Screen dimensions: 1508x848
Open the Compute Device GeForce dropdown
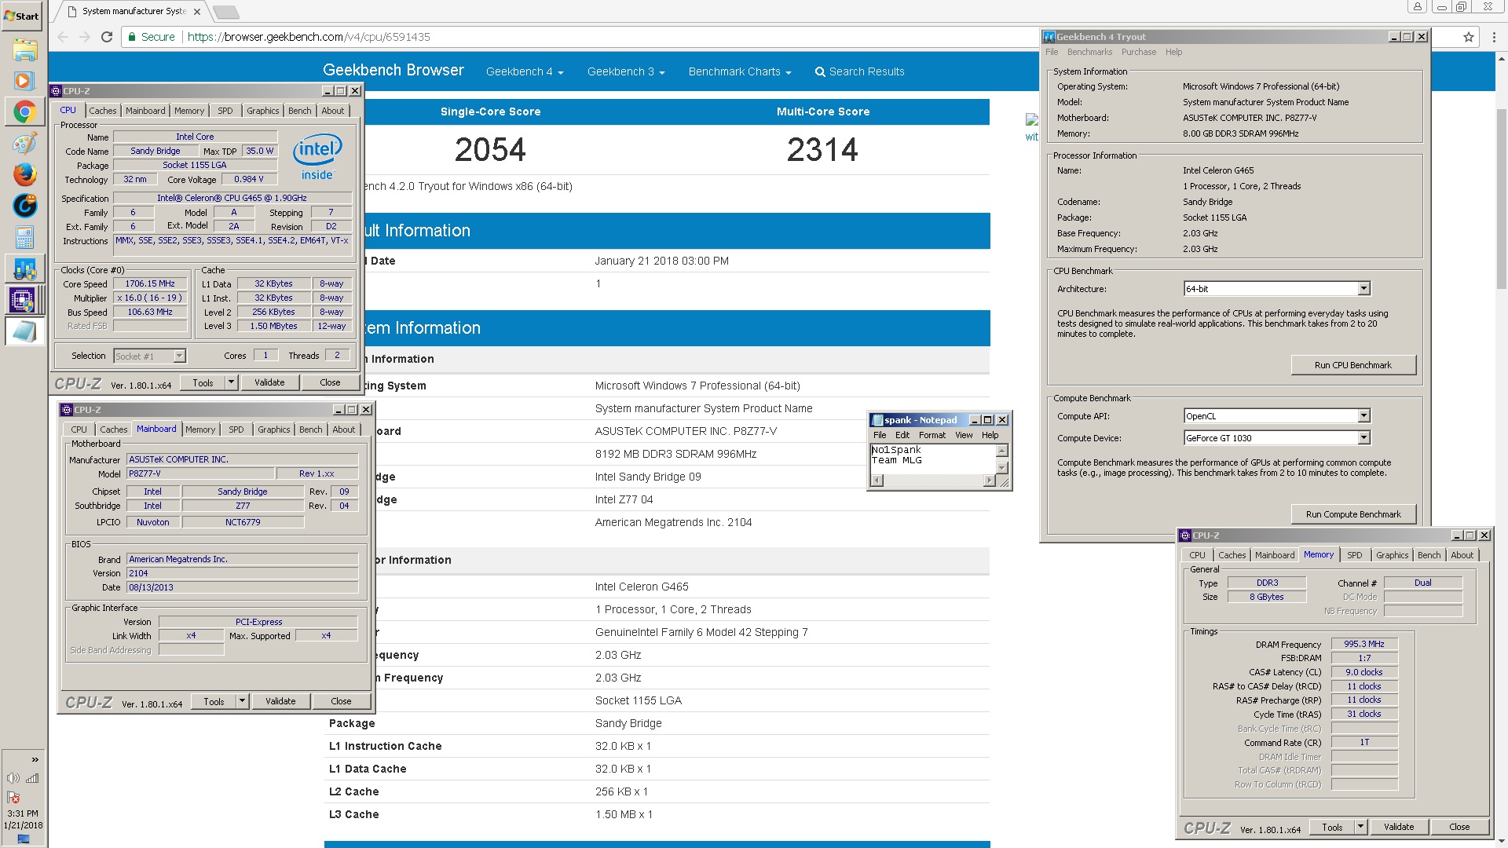pyautogui.click(x=1276, y=438)
